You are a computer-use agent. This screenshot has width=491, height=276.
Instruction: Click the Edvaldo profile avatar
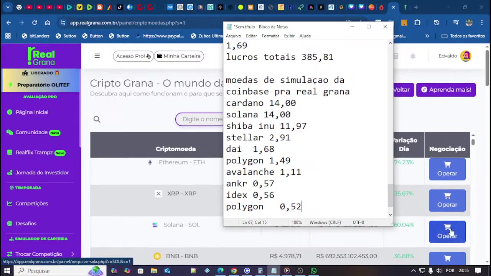click(466, 56)
